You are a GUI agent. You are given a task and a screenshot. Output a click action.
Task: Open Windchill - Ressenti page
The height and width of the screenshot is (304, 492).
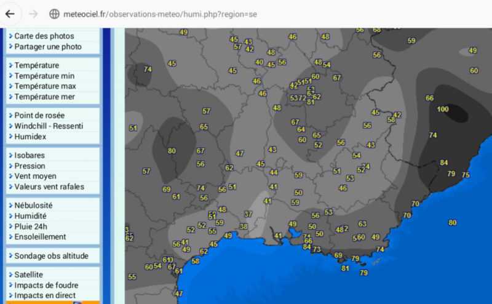pyautogui.click(x=49, y=126)
